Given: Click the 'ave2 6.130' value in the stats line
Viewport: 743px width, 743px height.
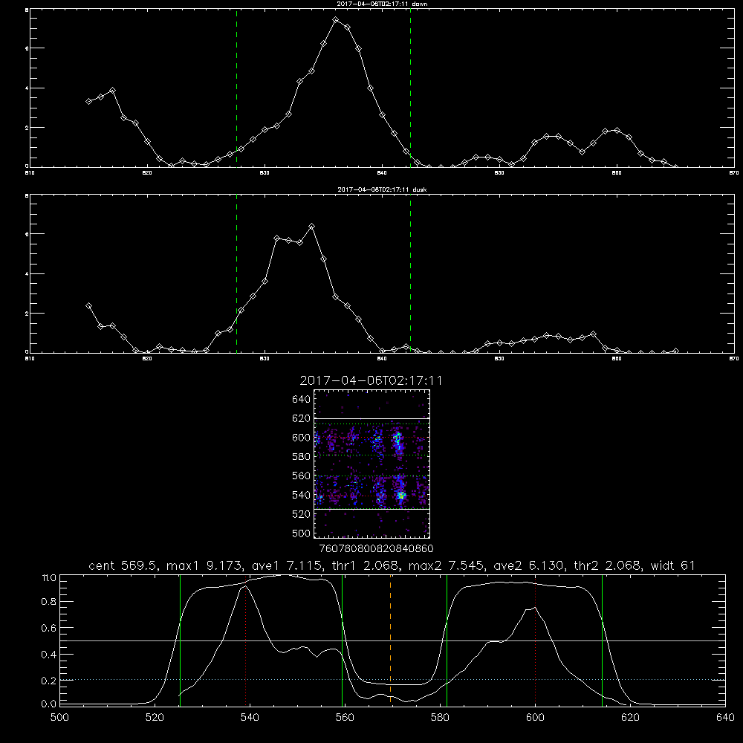Looking at the screenshot, I should (528, 565).
